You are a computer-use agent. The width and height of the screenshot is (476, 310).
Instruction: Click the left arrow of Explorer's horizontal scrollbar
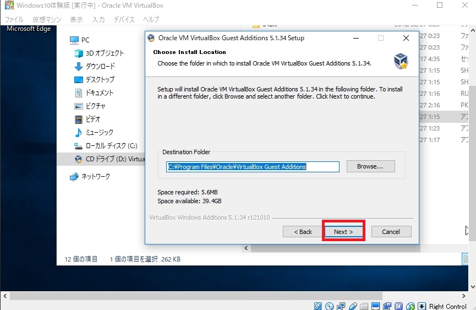coord(246,248)
